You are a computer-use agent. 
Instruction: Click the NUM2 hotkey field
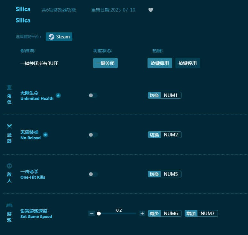171,135
